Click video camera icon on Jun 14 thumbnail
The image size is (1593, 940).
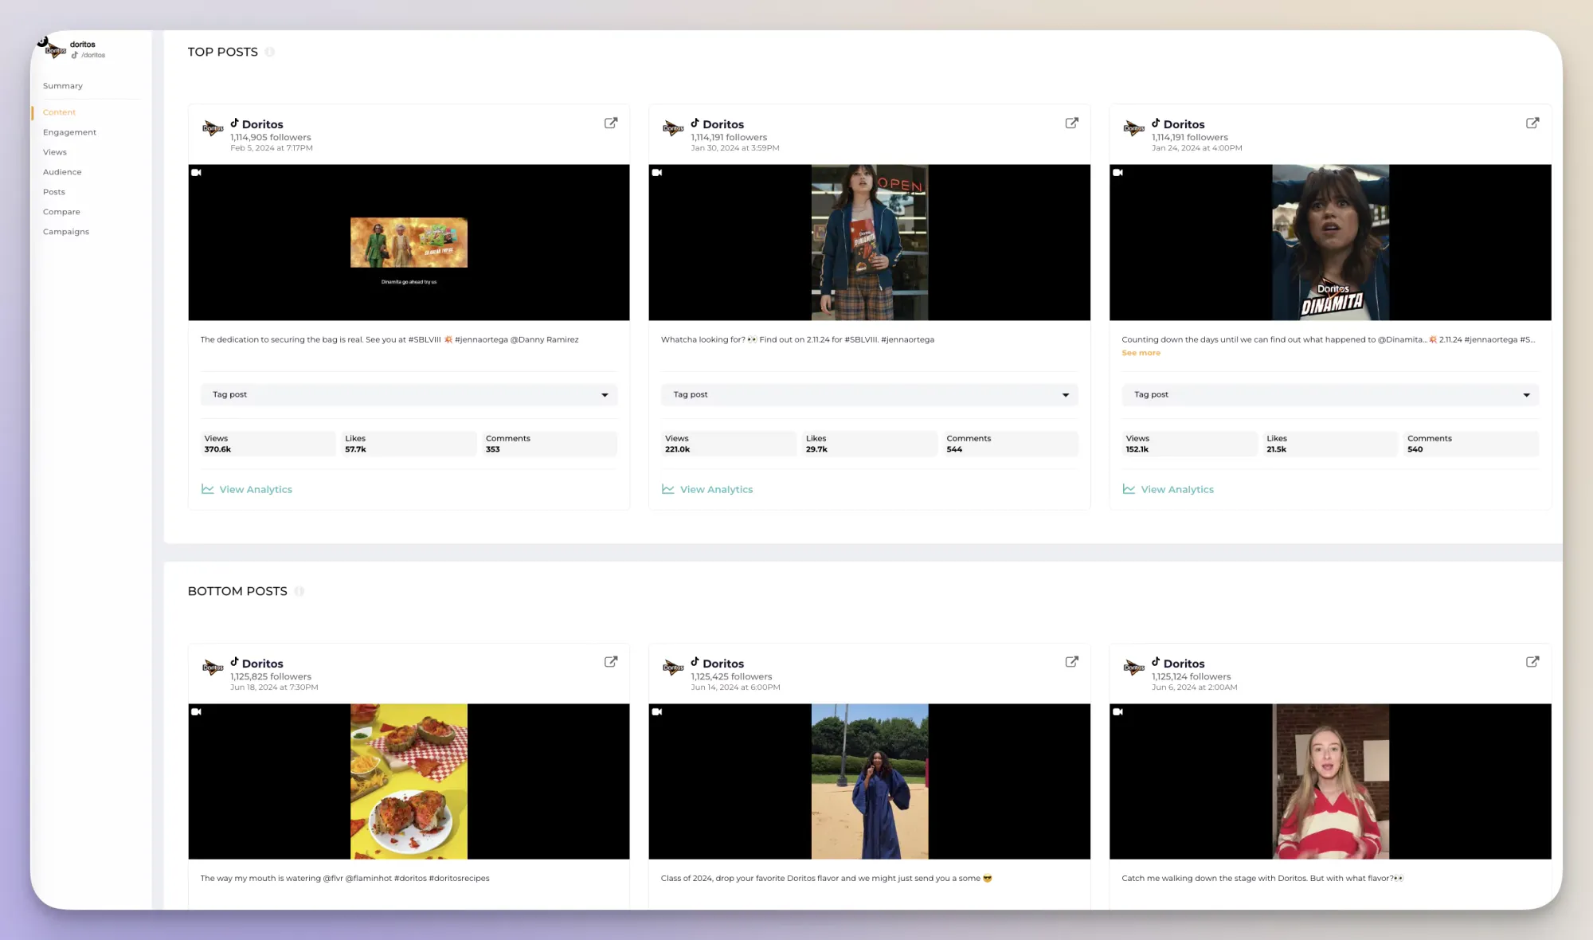(657, 712)
